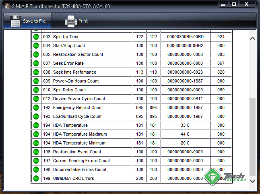Click green status icon for Uncorrectable Errors Count
This screenshot has width=260, height=194.
tap(36, 169)
